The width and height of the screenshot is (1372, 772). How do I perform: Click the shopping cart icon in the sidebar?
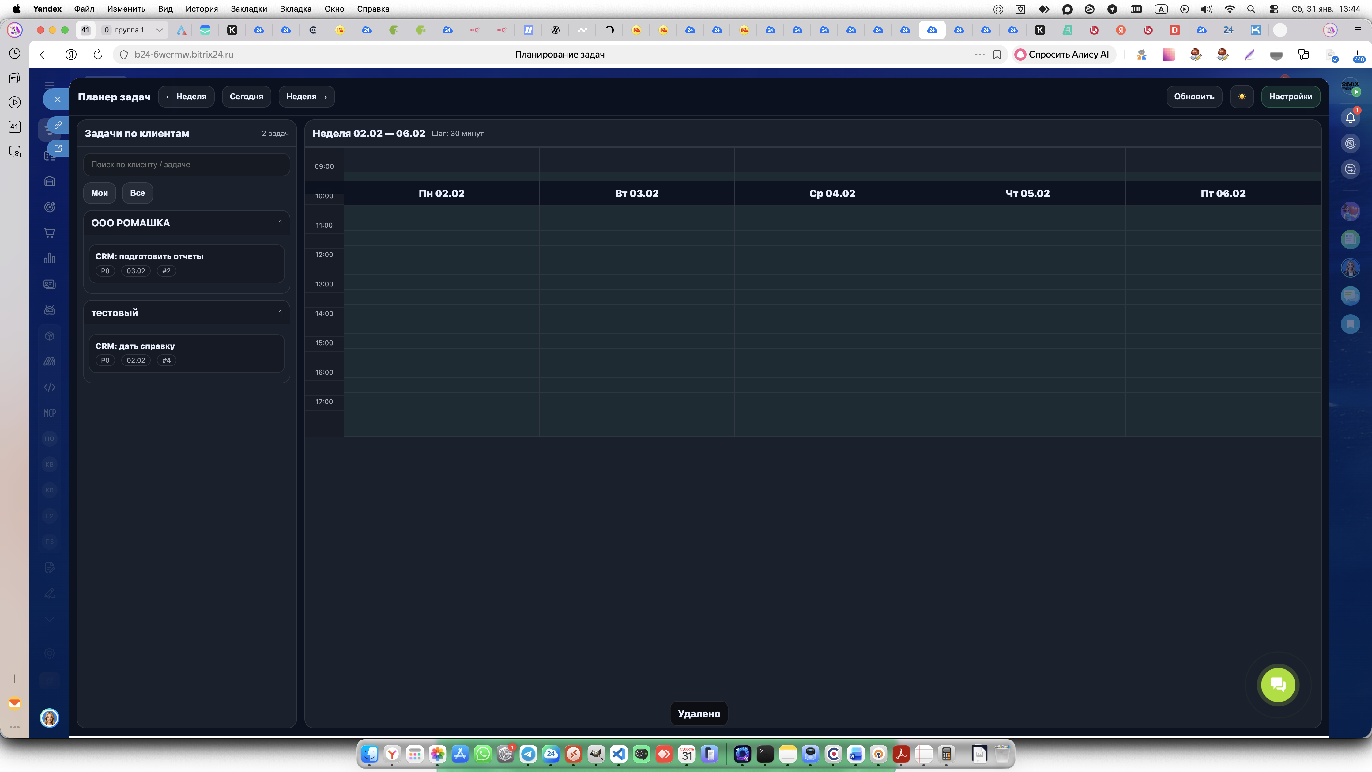click(50, 233)
